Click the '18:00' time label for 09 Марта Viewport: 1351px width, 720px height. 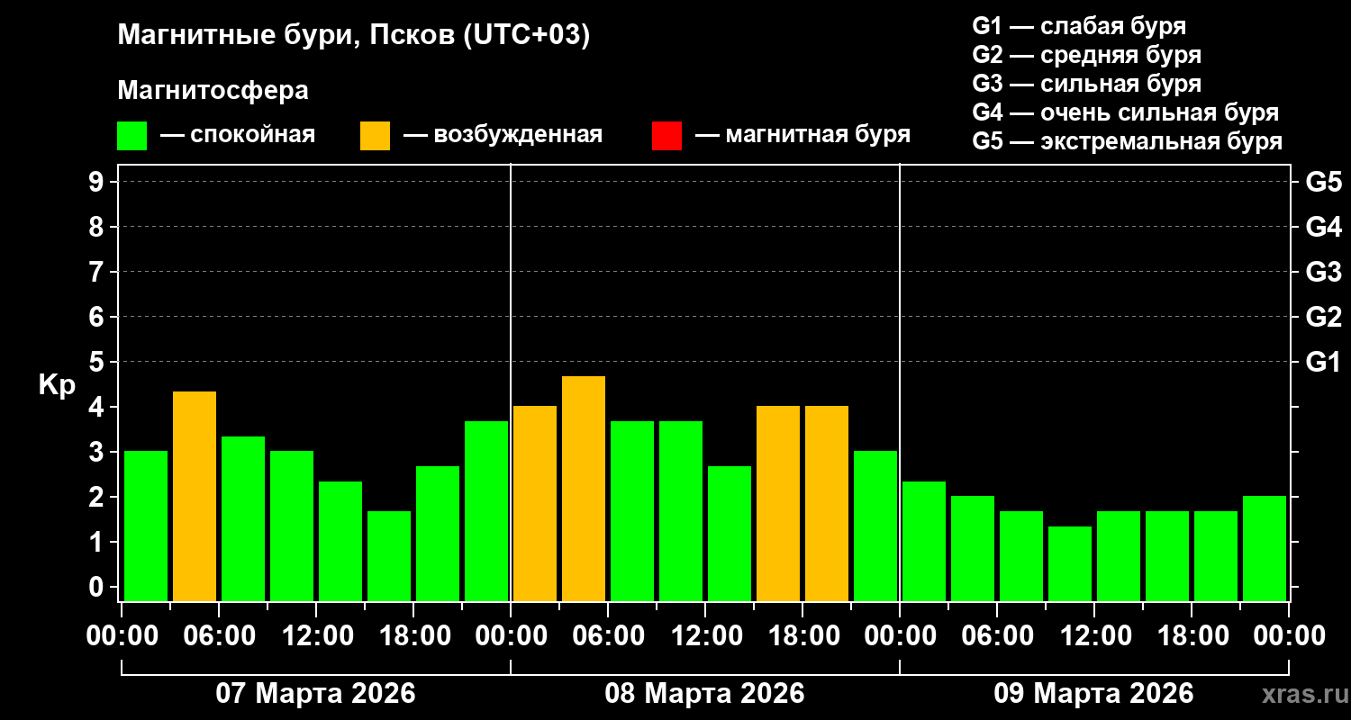[1192, 636]
